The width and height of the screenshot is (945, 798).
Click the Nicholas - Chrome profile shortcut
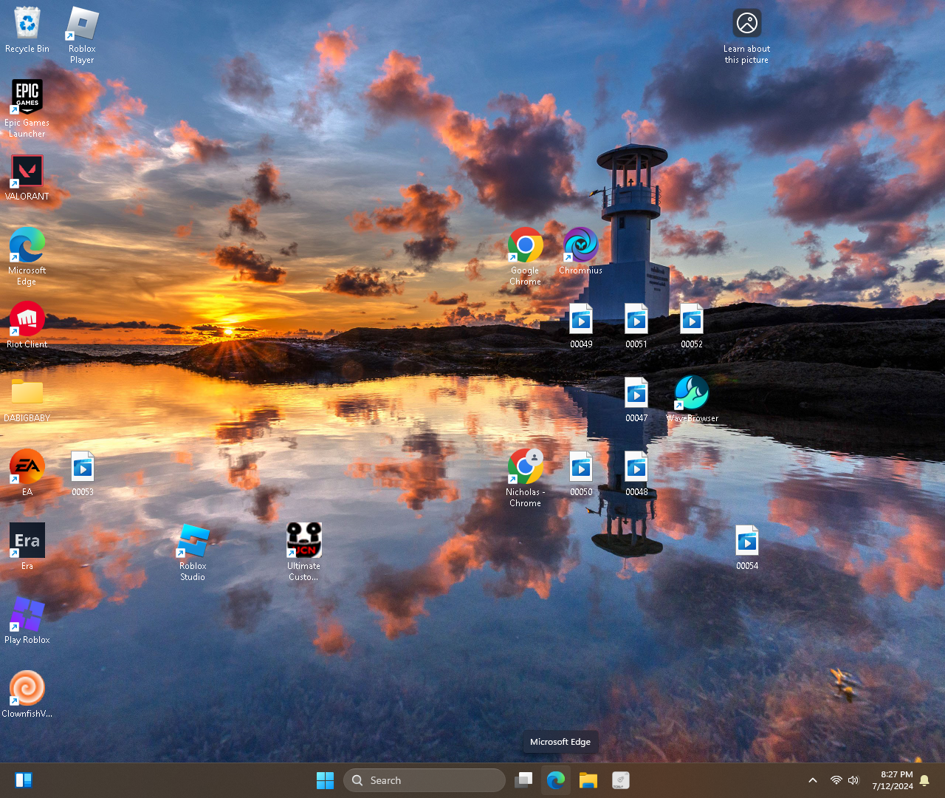(x=525, y=467)
